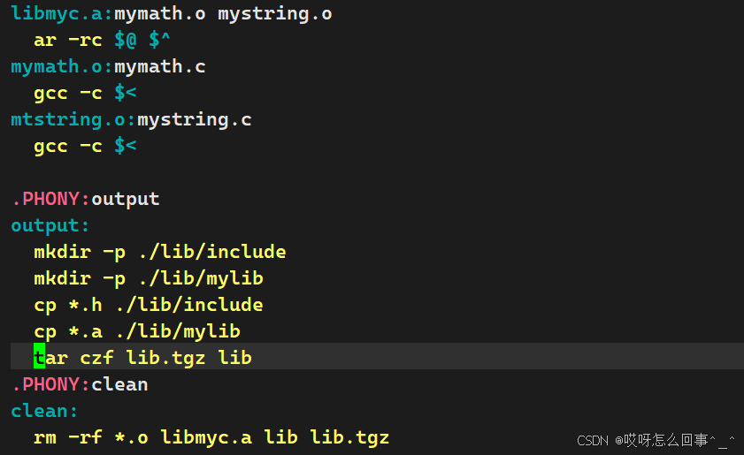
Task: Click the 'mkdir -p ./lib/include' line
Action: point(160,252)
